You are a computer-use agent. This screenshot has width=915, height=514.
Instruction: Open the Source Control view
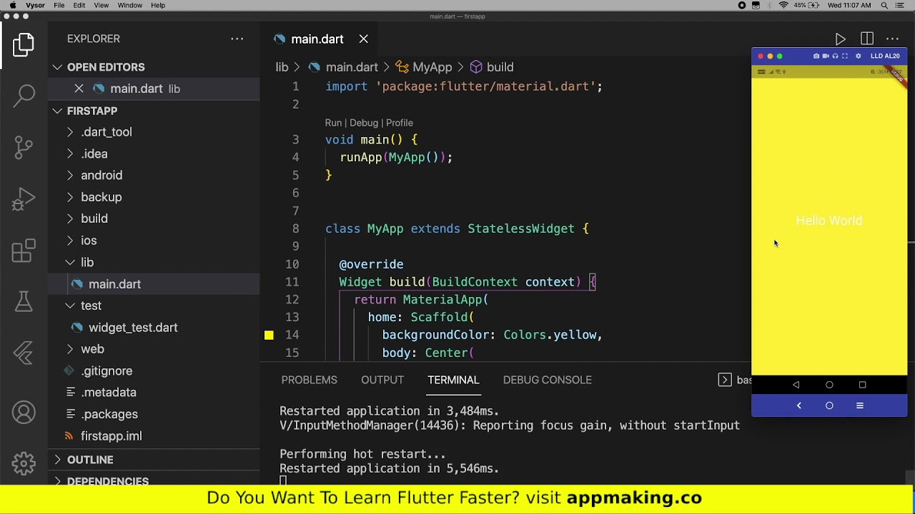pyautogui.click(x=24, y=147)
